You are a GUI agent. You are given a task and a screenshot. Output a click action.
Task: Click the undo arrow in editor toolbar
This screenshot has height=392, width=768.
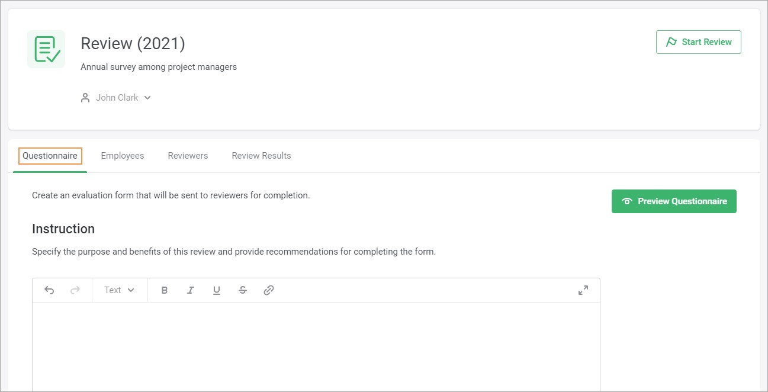coord(49,290)
